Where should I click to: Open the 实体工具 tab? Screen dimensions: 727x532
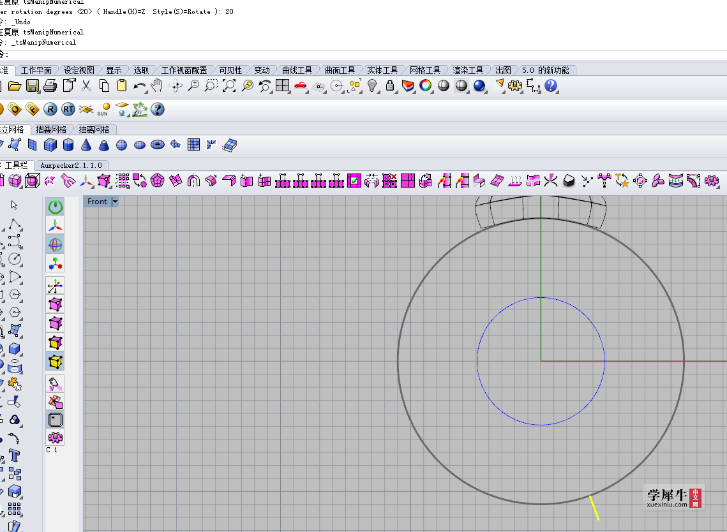[382, 70]
